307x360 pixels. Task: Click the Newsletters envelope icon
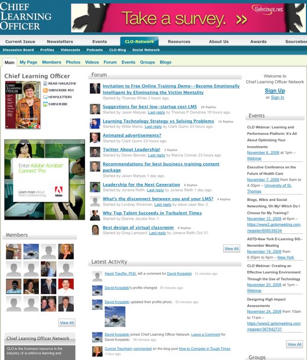(45, 97)
